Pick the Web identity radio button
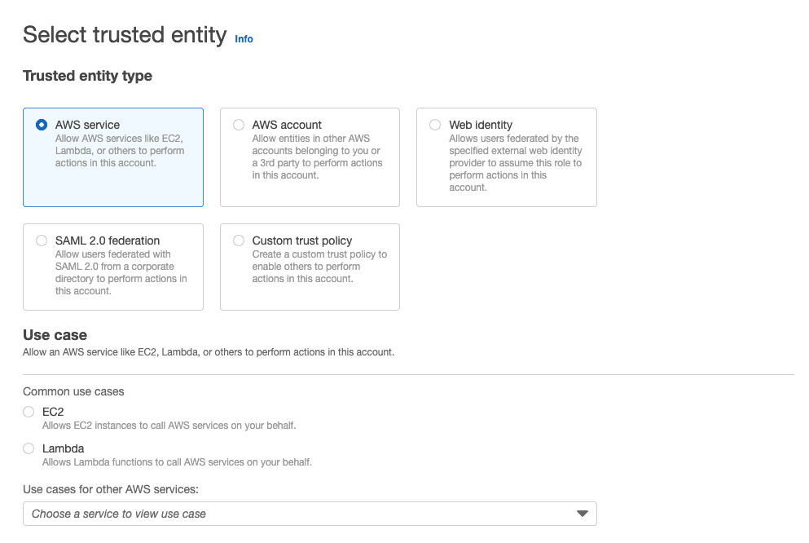Viewport: 809px width, 543px height. 435,125
